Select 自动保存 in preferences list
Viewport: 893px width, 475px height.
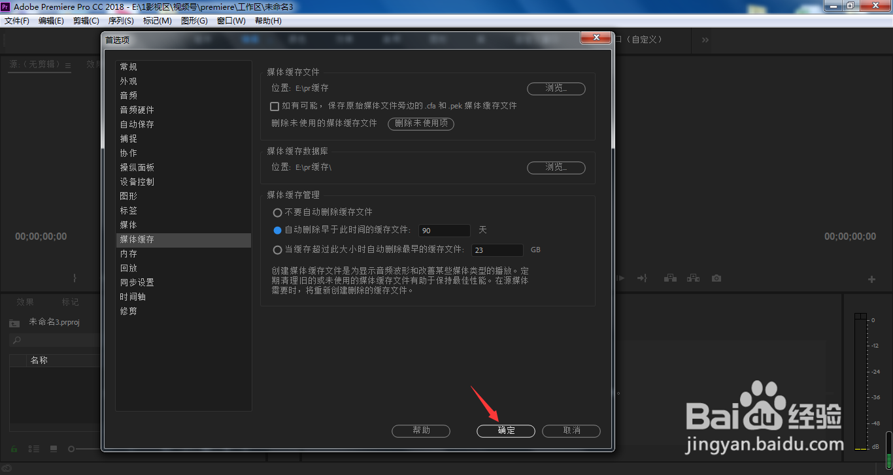click(x=184, y=125)
